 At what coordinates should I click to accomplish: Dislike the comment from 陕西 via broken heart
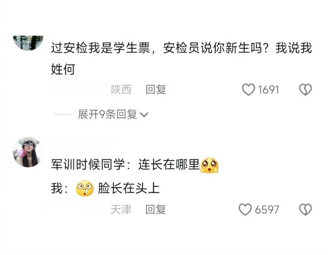tap(306, 90)
